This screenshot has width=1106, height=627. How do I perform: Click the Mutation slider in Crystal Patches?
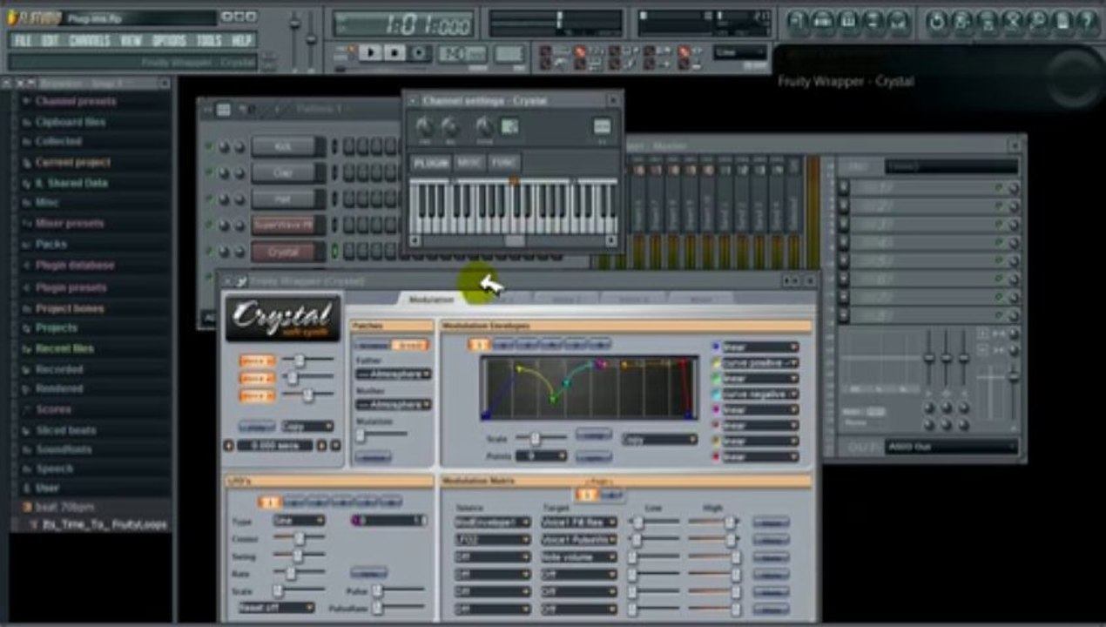(381, 433)
